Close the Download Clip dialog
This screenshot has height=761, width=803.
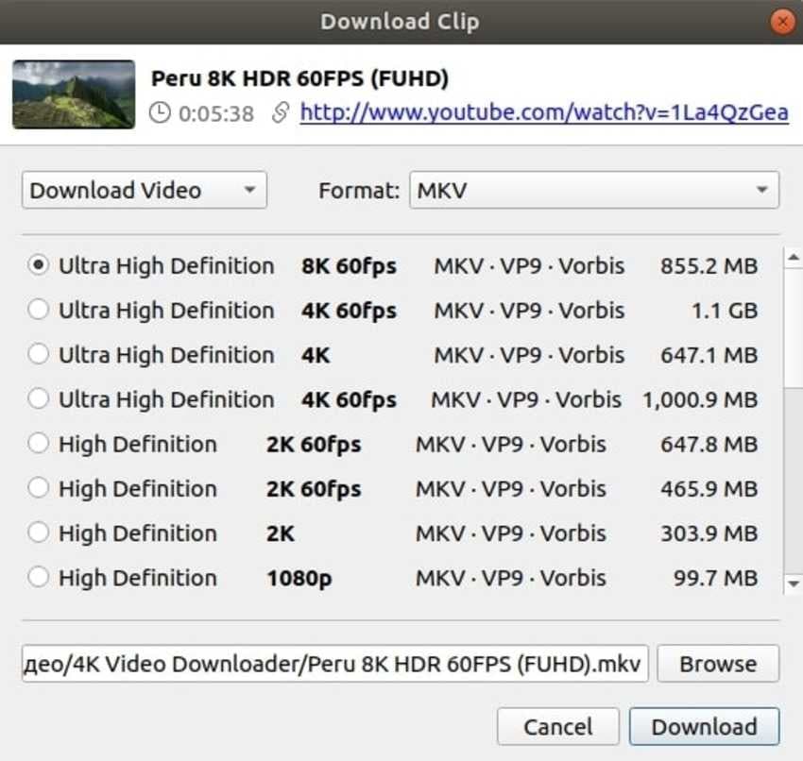(781, 21)
